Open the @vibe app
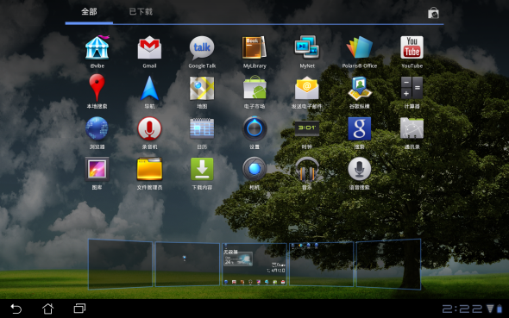 pyautogui.click(x=97, y=47)
